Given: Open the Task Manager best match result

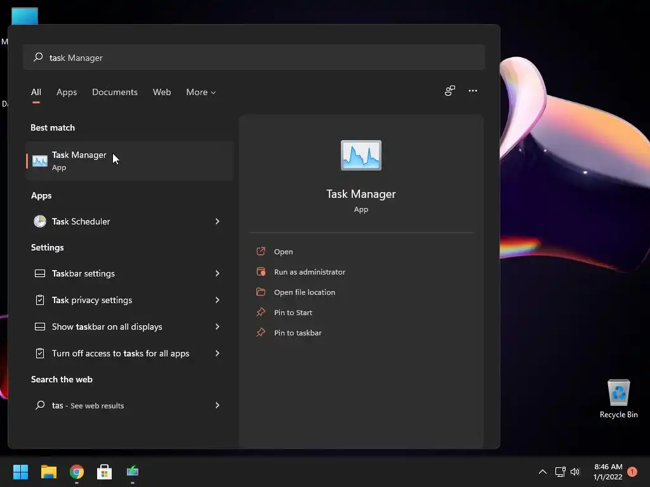Looking at the screenshot, I should point(129,160).
